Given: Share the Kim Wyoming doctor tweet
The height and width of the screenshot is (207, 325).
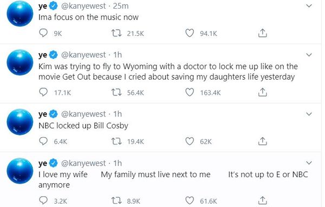Looking at the screenshot, I should click(262, 92).
